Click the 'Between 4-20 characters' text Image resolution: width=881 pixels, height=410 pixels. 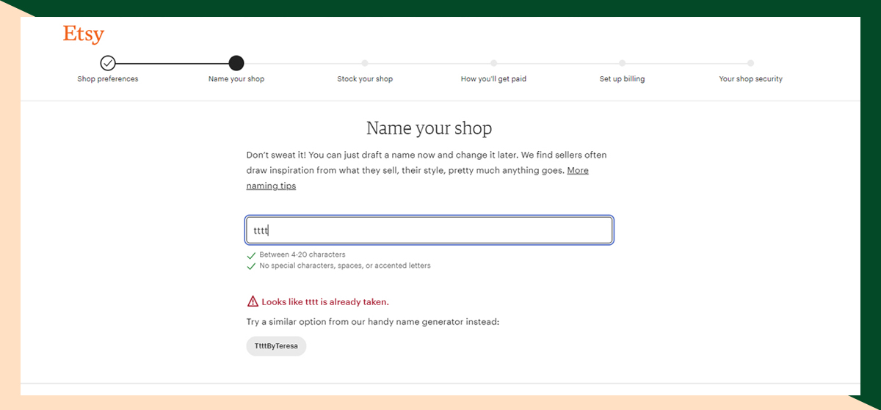(302, 255)
